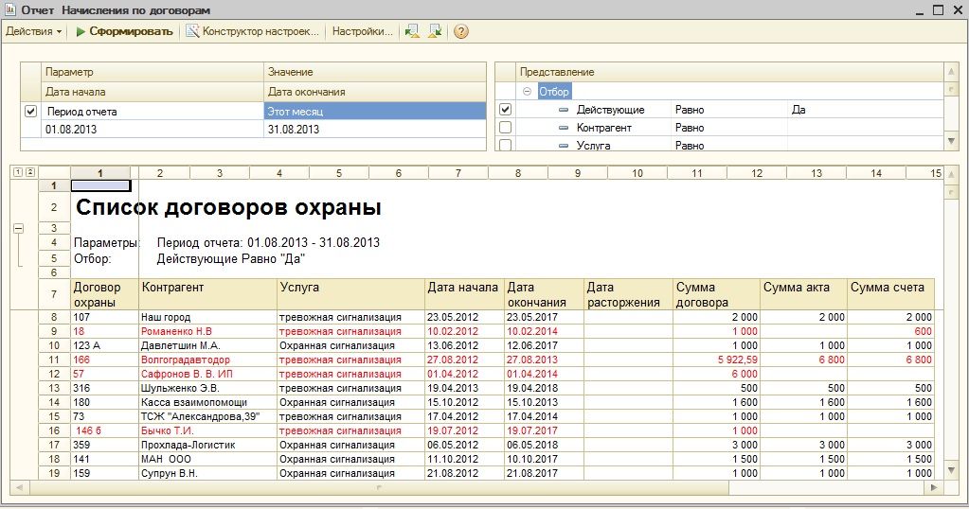This screenshot has width=969, height=509.
Task: Click the end date field 31.08.2013
Action: click(374, 130)
